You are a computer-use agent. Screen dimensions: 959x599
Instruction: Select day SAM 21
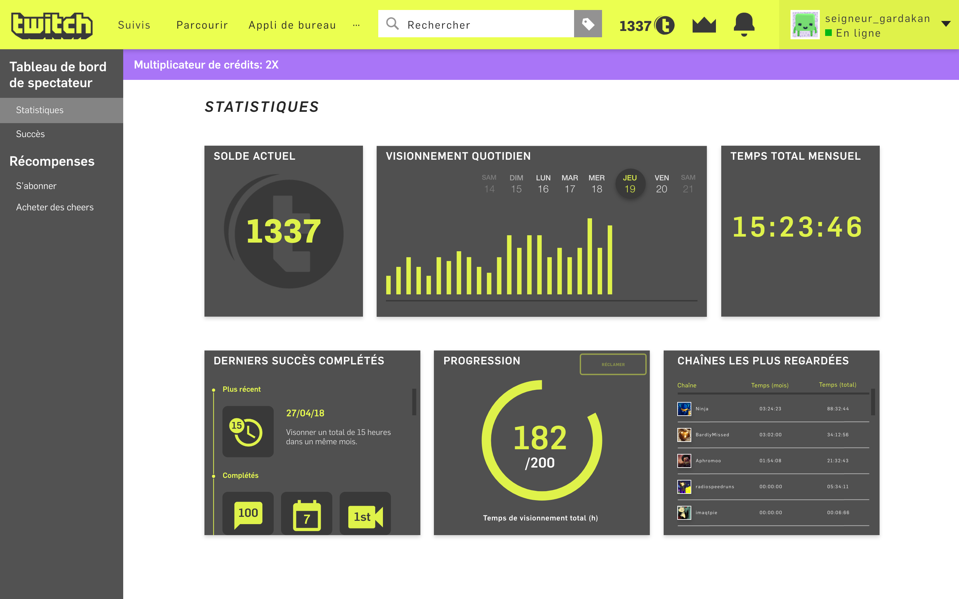(688, 184)
